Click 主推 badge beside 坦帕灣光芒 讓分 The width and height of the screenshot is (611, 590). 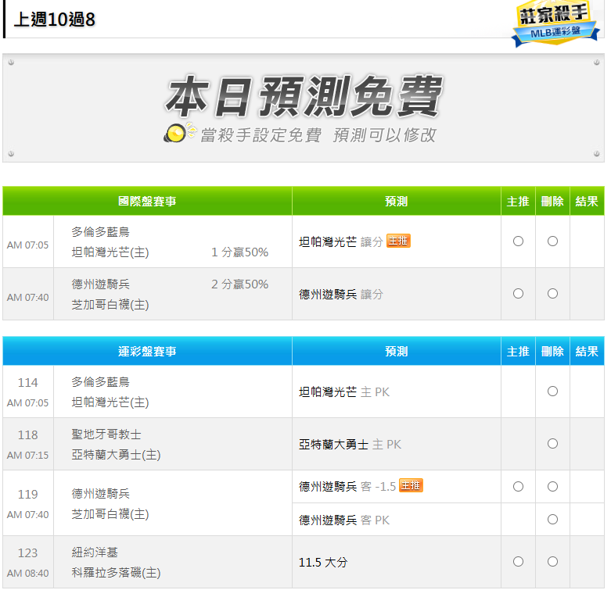398,241
